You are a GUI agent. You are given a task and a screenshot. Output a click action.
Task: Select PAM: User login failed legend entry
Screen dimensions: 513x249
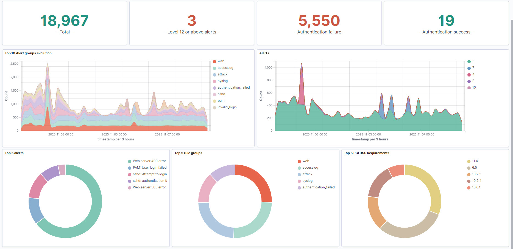[149, 168]
